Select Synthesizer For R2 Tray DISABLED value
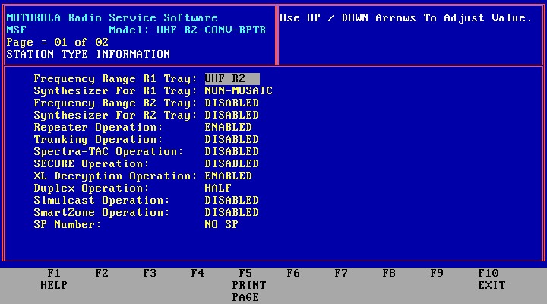Screen dimensions: 547x304 [232, 116]
